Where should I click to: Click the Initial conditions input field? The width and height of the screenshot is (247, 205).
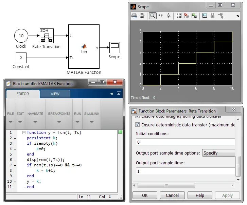click(x=186, y=142)
